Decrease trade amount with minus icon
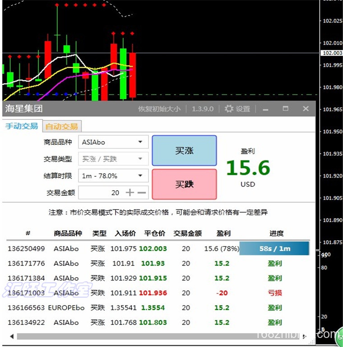The height and width of the screenshot is (347, 343). (x=142, y=193)
